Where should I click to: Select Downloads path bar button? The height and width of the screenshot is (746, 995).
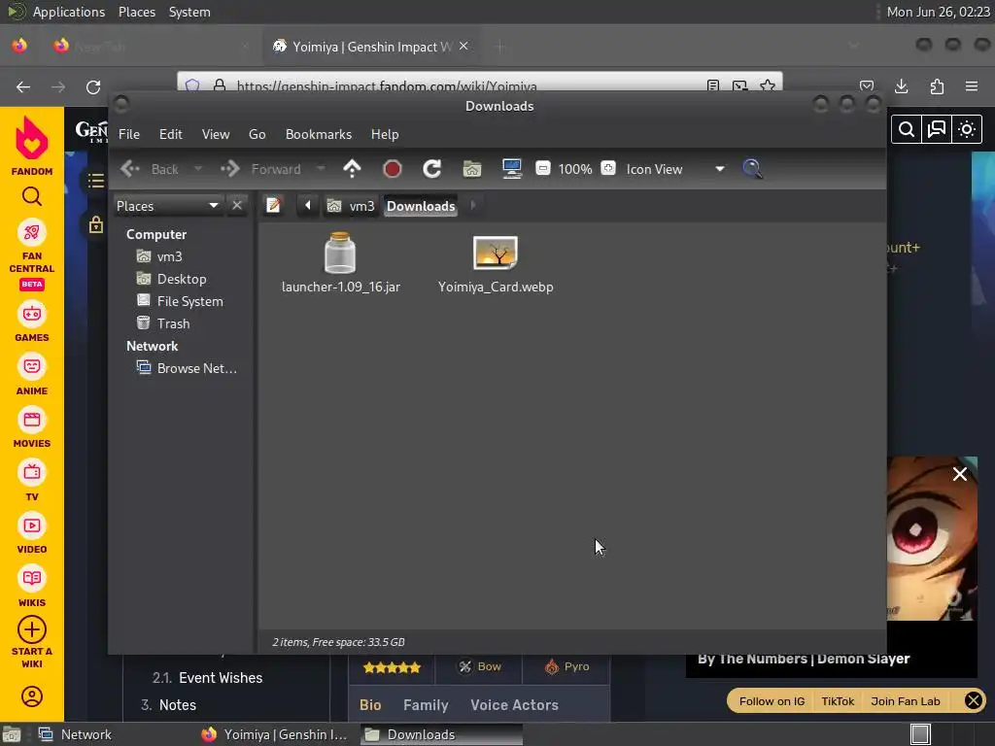(421, 206)
